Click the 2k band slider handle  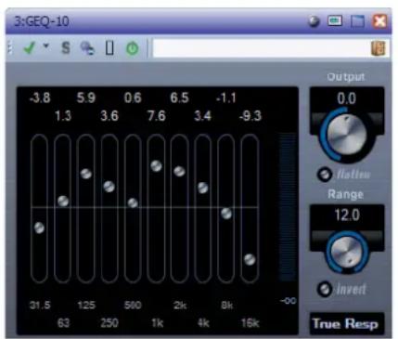pos(179,171)
